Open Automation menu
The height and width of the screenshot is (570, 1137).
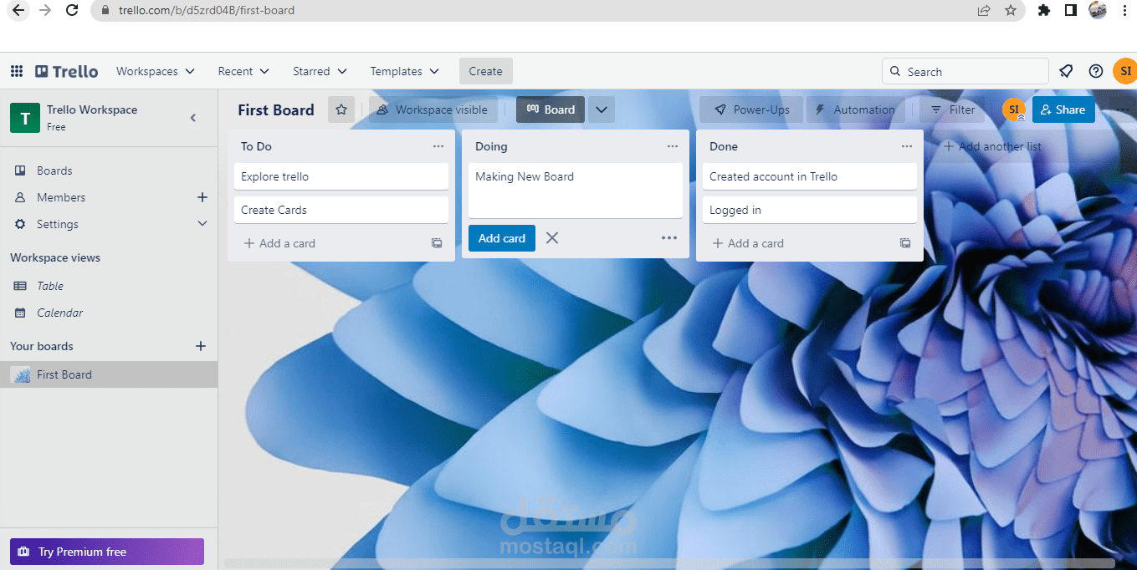854,109
